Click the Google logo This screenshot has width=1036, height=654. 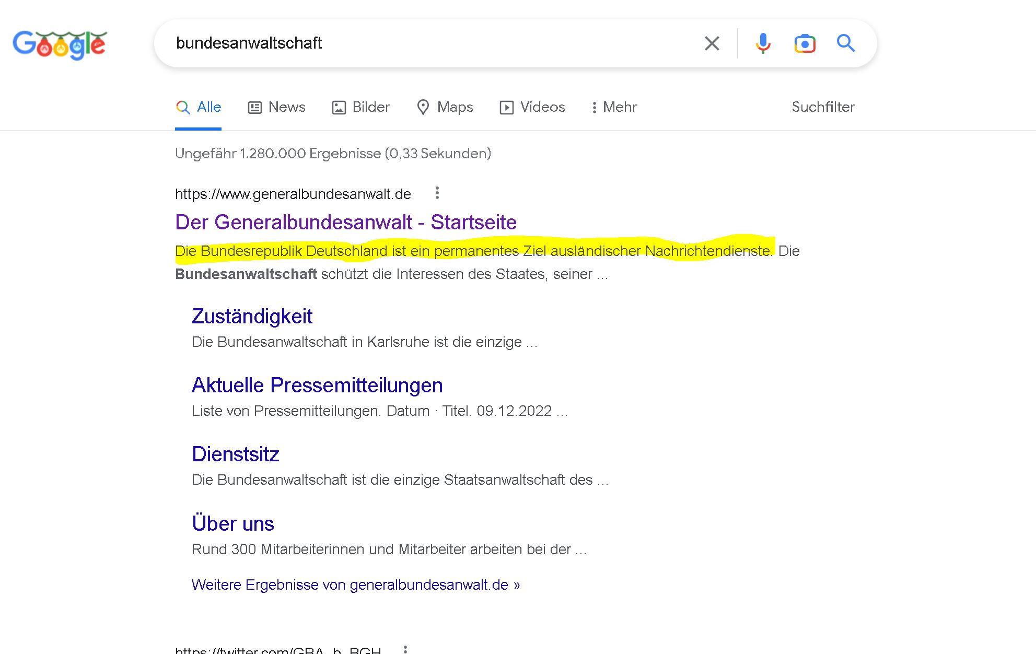(60, 44)
